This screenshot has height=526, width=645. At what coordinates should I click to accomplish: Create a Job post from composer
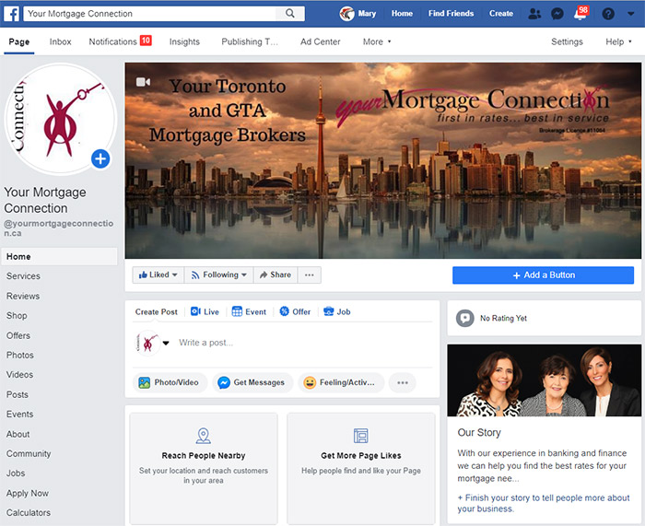pyautogui.click(x=337, y=311)
